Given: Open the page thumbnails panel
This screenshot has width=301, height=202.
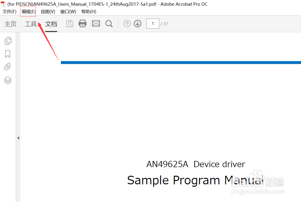Looking at the screenshot, I should [8, 41].
